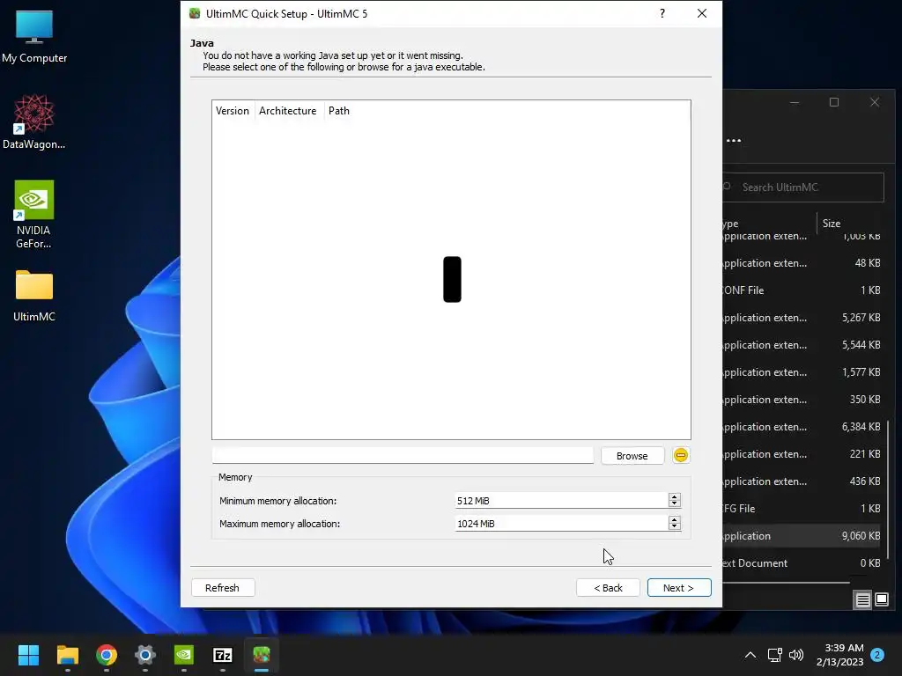Minimize the File Explorer window
The height and width of the screenshot is (676, 902).
point(795,102)
